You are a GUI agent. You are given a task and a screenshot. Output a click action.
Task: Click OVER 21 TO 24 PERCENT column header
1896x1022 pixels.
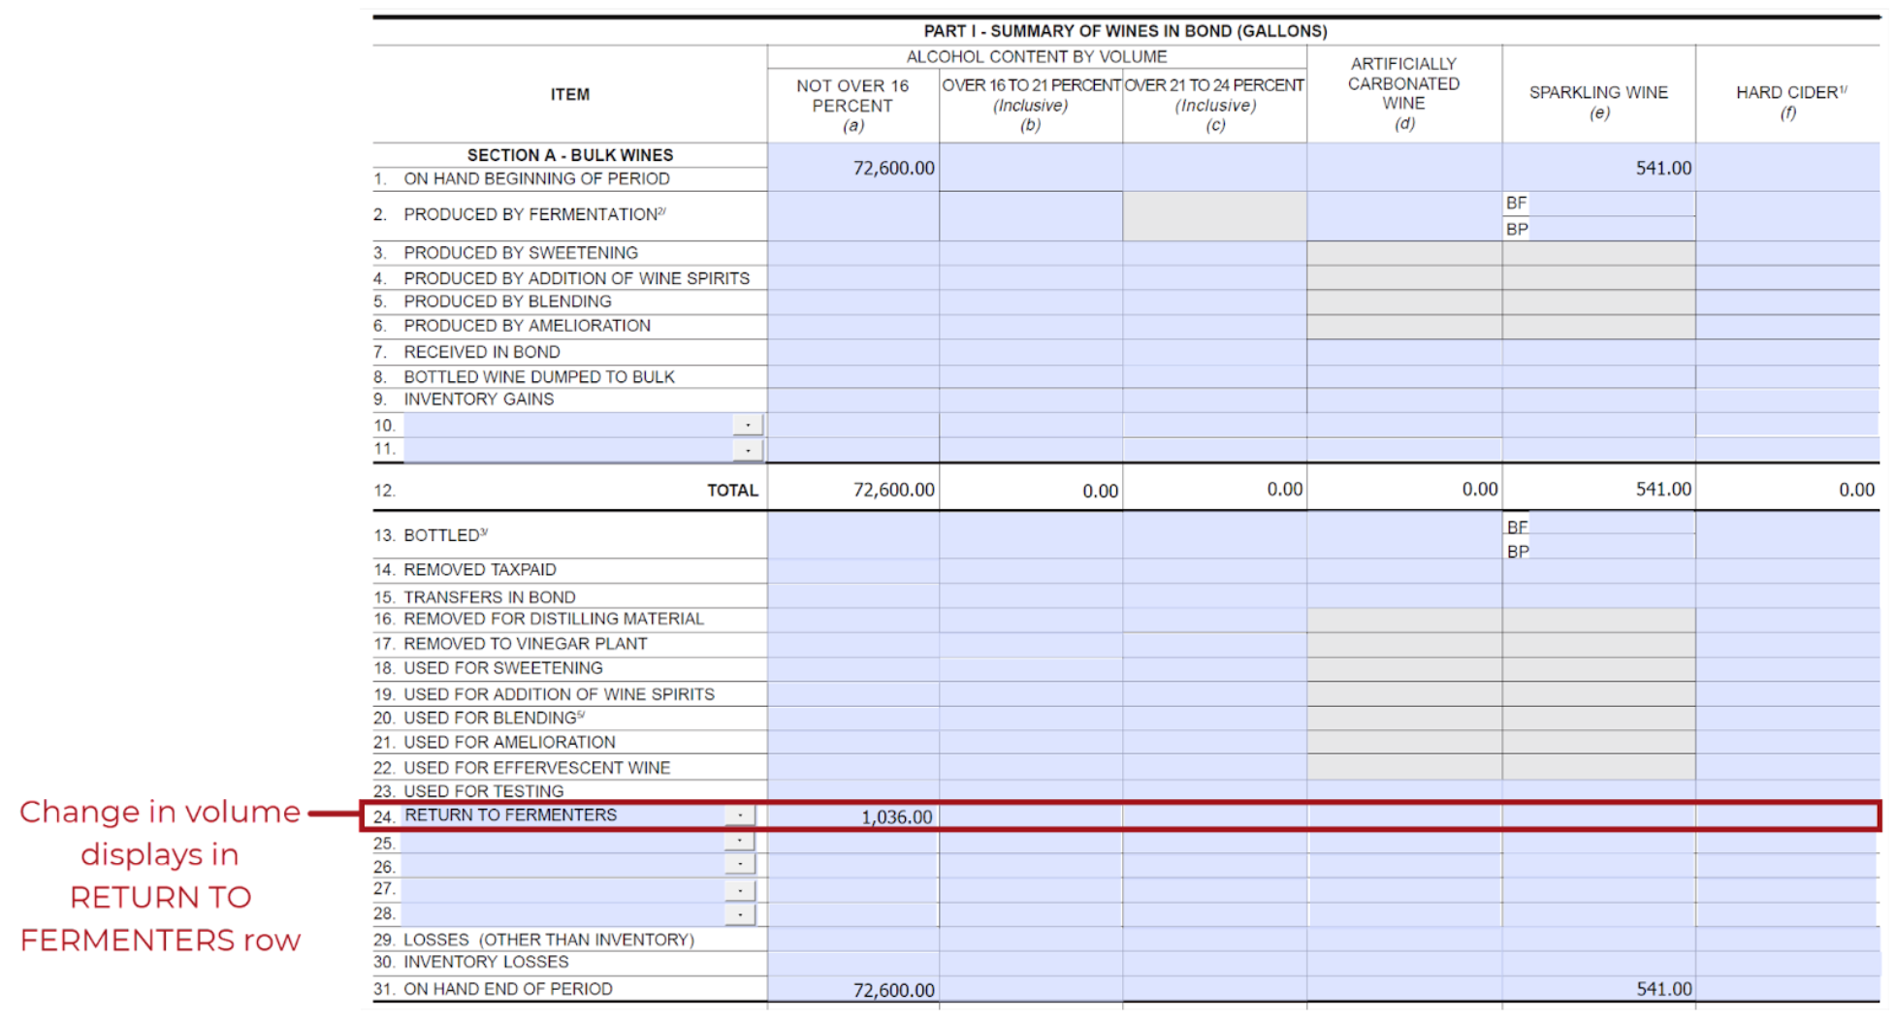pos(1214,105)
